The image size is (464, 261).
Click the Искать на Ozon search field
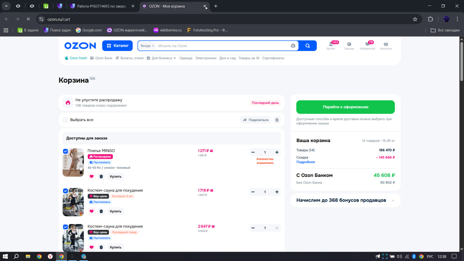pos(223,46)
